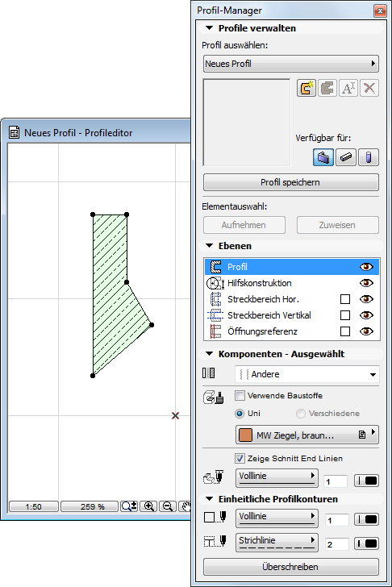Enable the Öffnungsreferenz checkbox

tap(345, 331)
